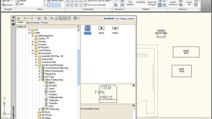Toggle the Tree View panel

pyautogui.click(x=60, y=19)
